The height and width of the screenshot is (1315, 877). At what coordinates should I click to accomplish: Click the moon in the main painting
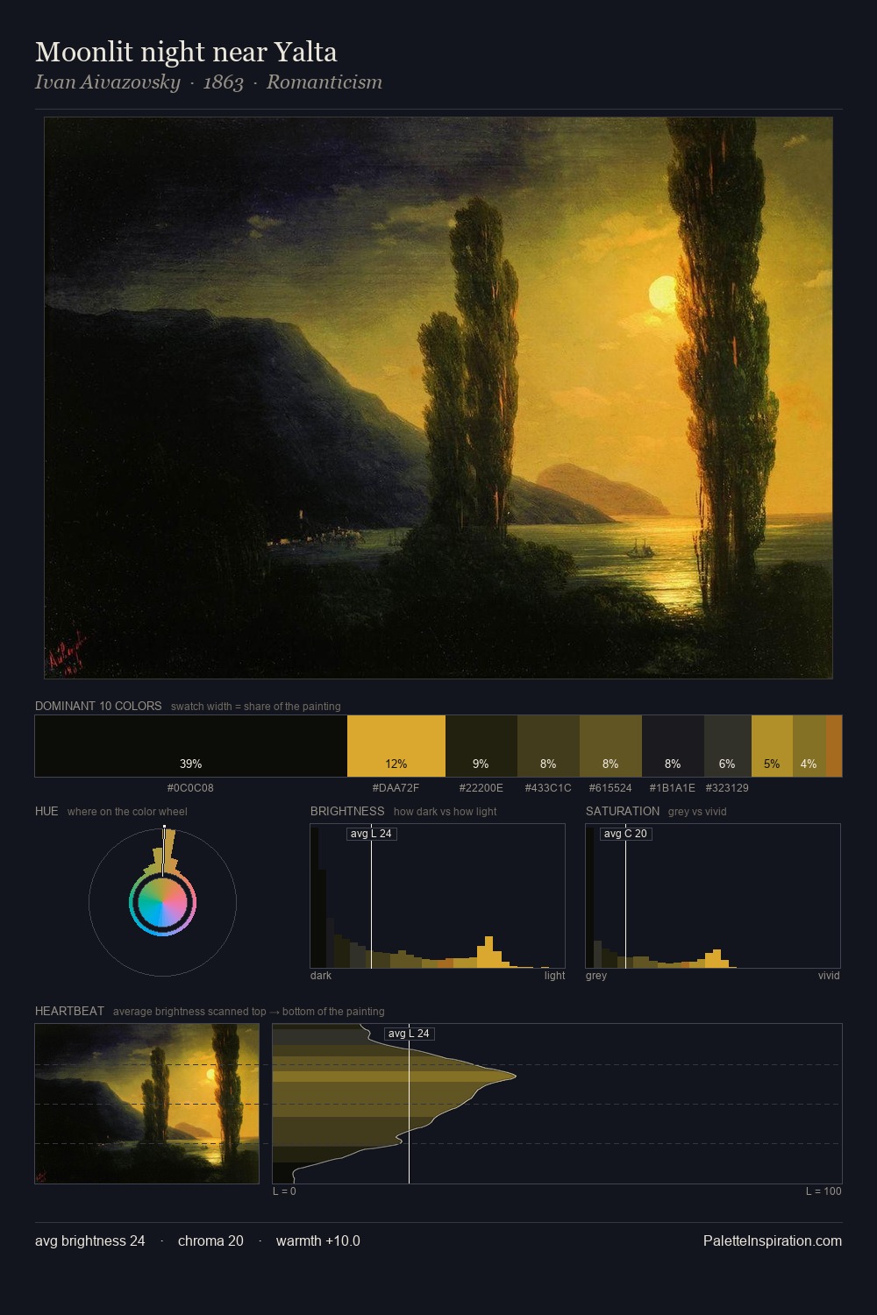pyautogui.click(x=664, y=294)
